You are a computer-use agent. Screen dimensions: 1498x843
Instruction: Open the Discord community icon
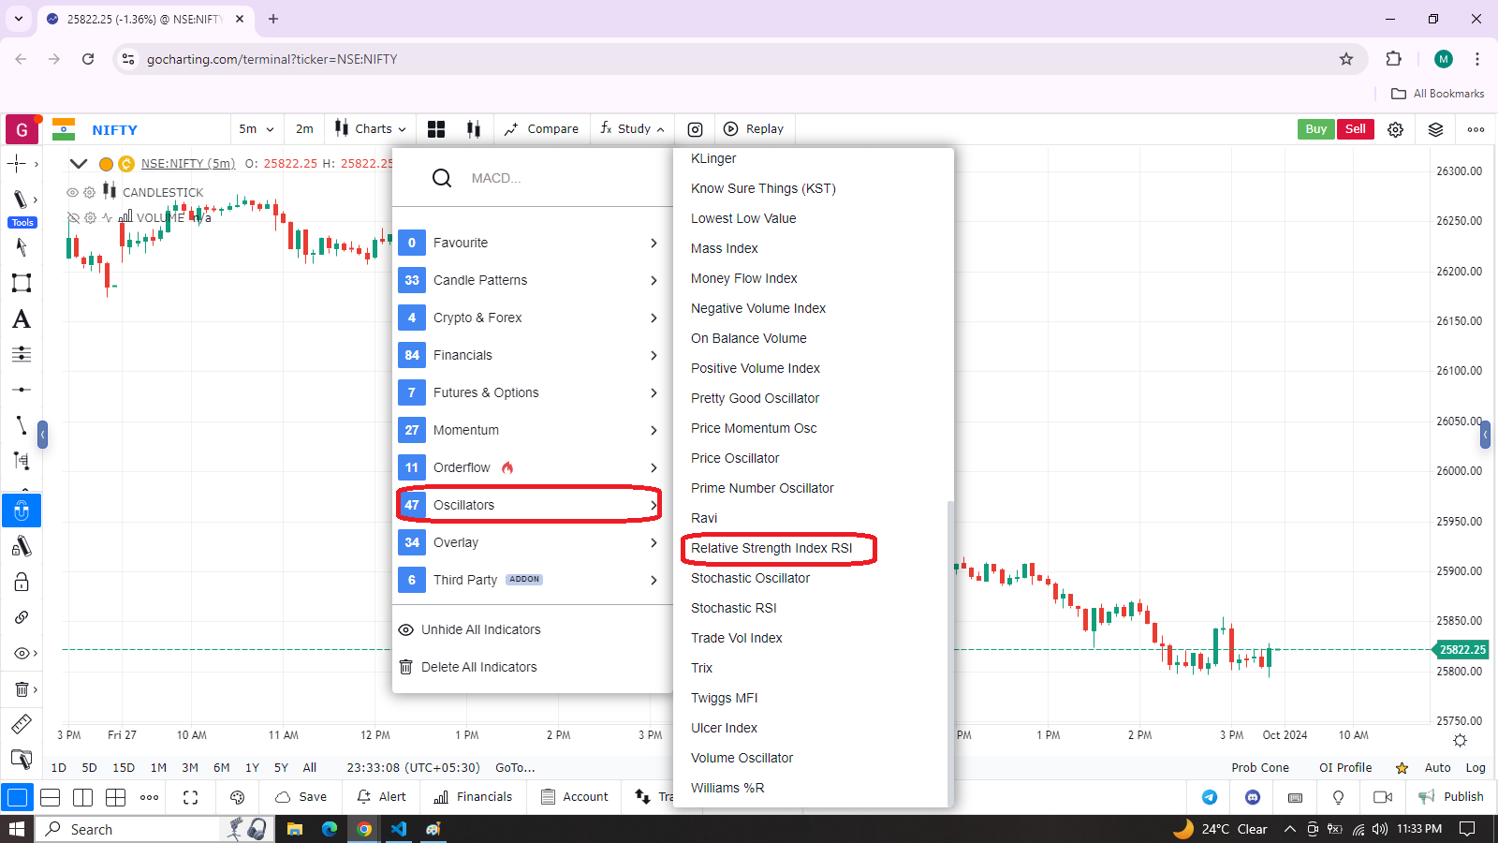1253,797
